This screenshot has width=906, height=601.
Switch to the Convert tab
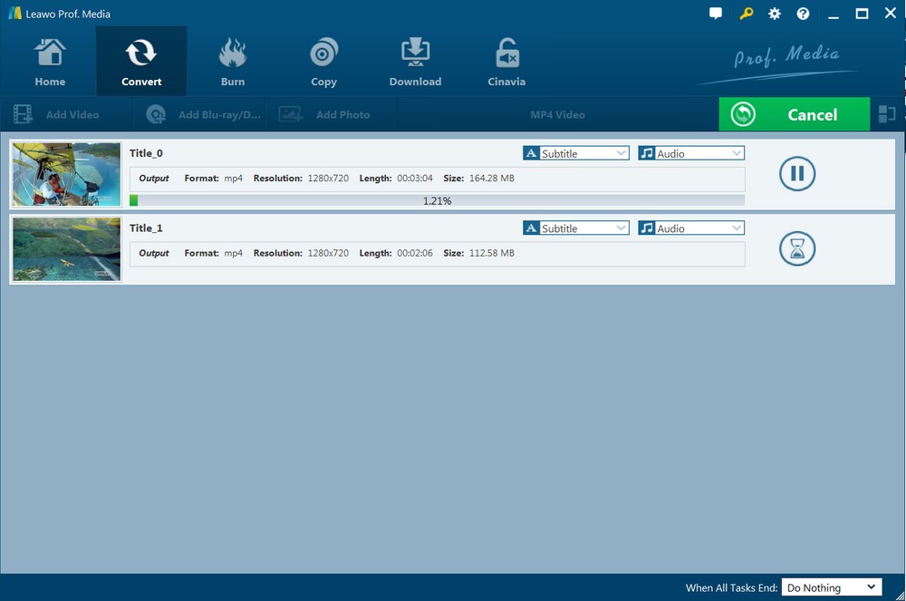[141, 62]
